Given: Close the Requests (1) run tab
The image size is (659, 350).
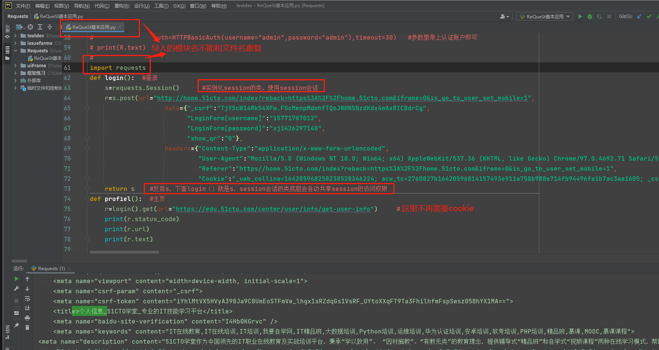Looking at the screenshot, I should pos(69,268).
